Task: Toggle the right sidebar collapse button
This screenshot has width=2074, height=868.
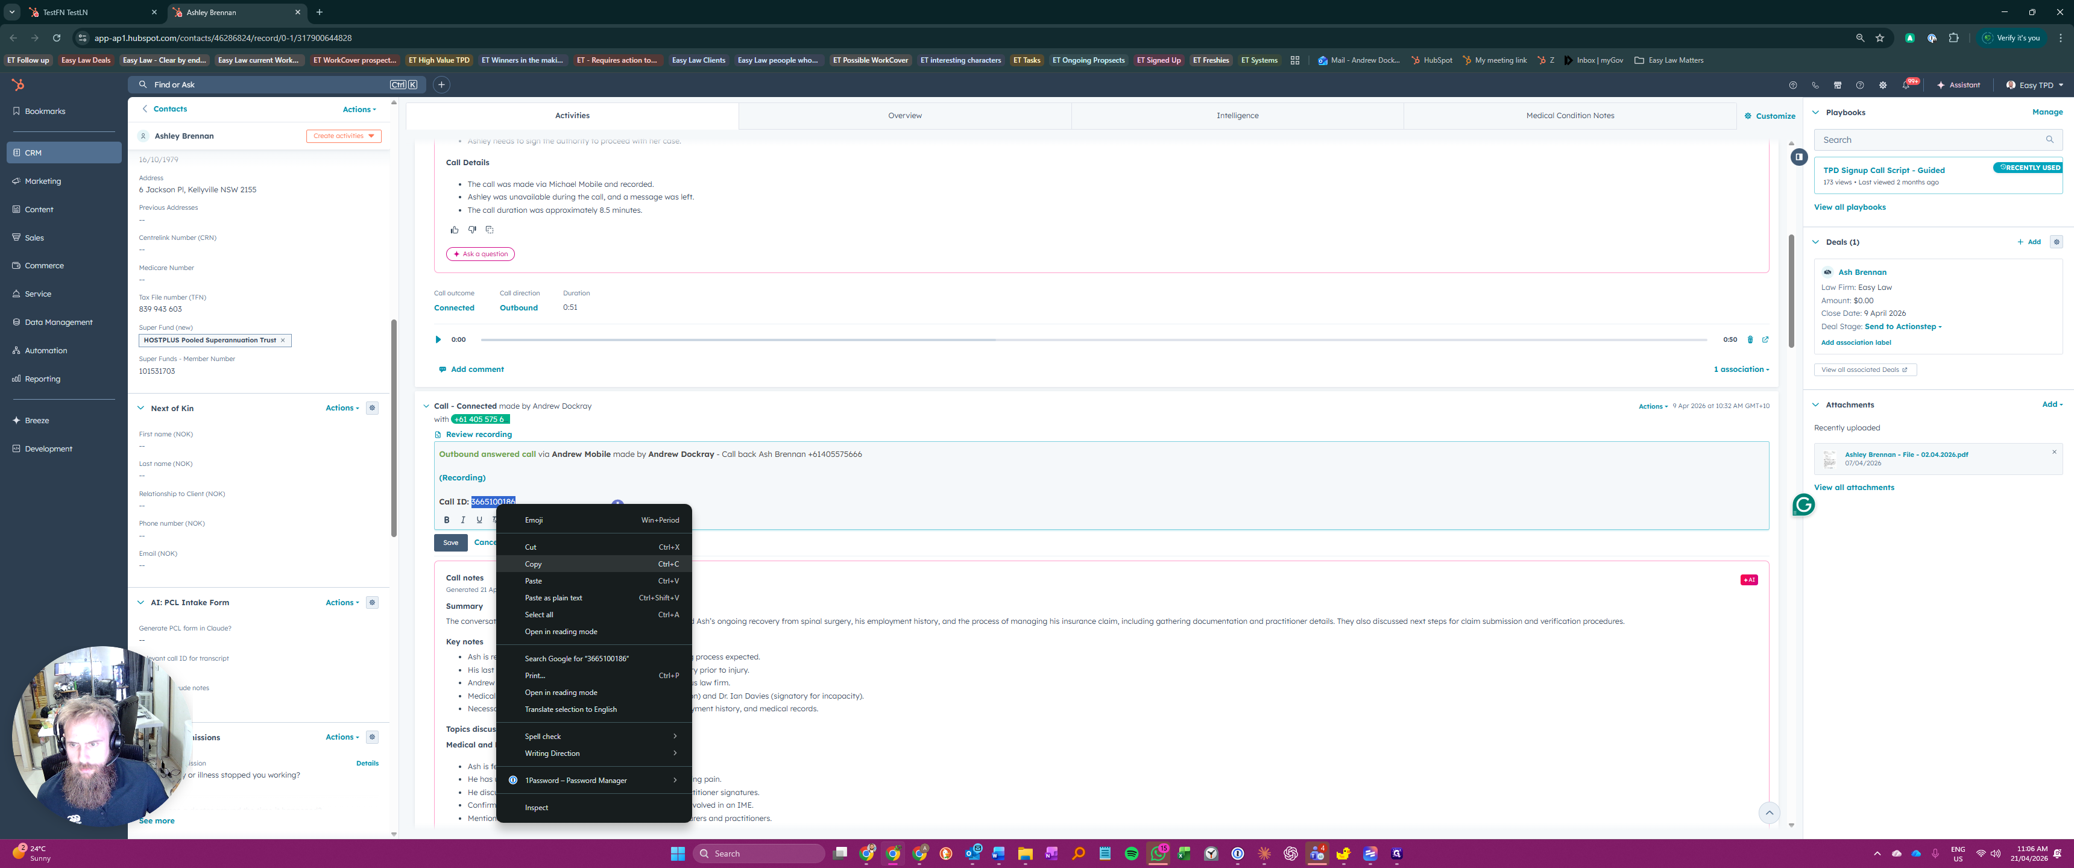Action: (1798, 157)
